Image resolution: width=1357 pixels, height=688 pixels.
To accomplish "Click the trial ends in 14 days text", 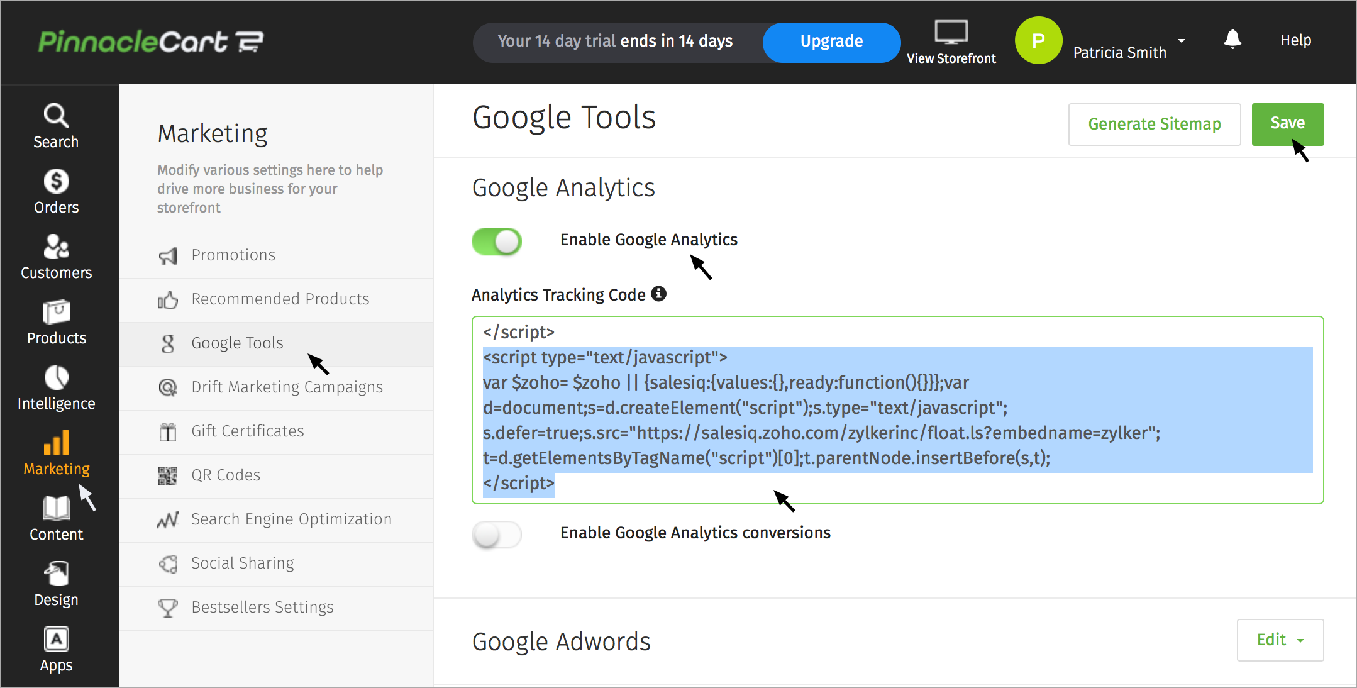I will pos(615,41).
